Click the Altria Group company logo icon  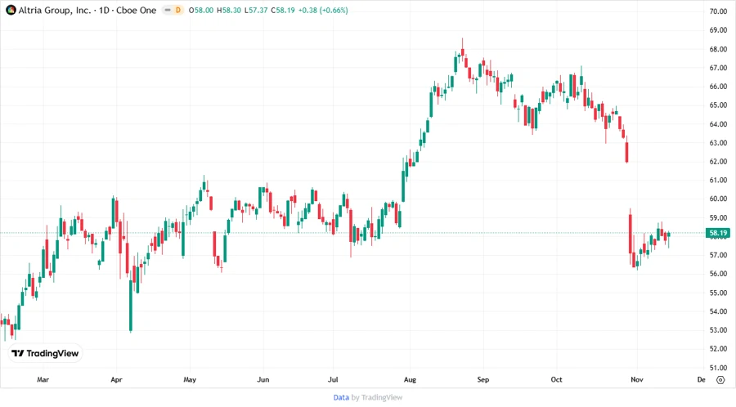click(11, 10)
